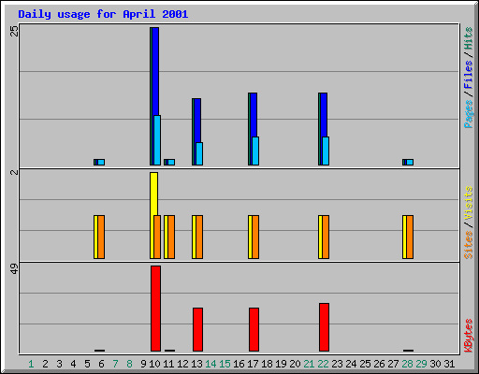Image resolution: width=479 pixels, height=374 pixels.
Task: Select day "13" on the x-axis
Action: point(196,364)
